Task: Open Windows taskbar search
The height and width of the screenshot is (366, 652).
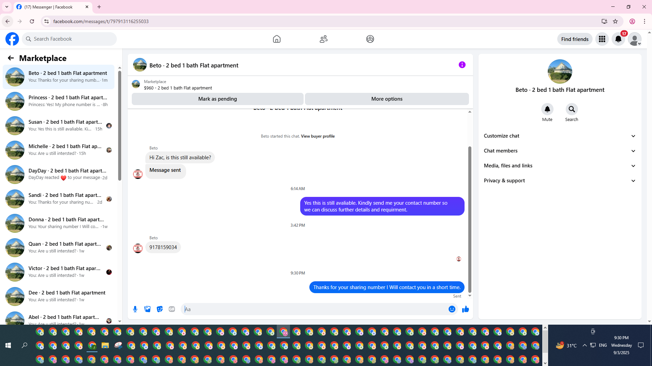Action: point(24,345)
